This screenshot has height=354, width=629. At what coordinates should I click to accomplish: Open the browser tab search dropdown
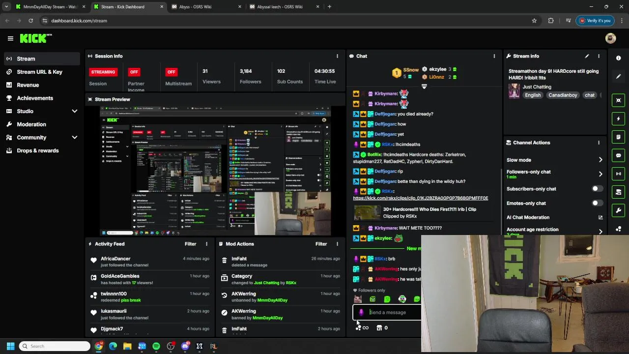6,7
